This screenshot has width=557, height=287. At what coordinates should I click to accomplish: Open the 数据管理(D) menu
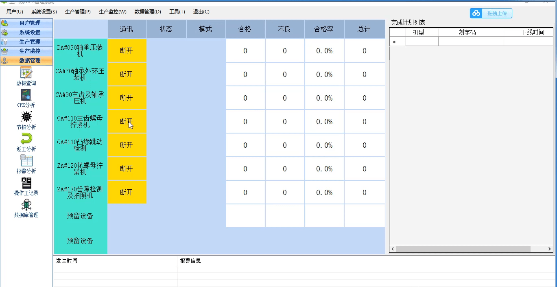148,12
